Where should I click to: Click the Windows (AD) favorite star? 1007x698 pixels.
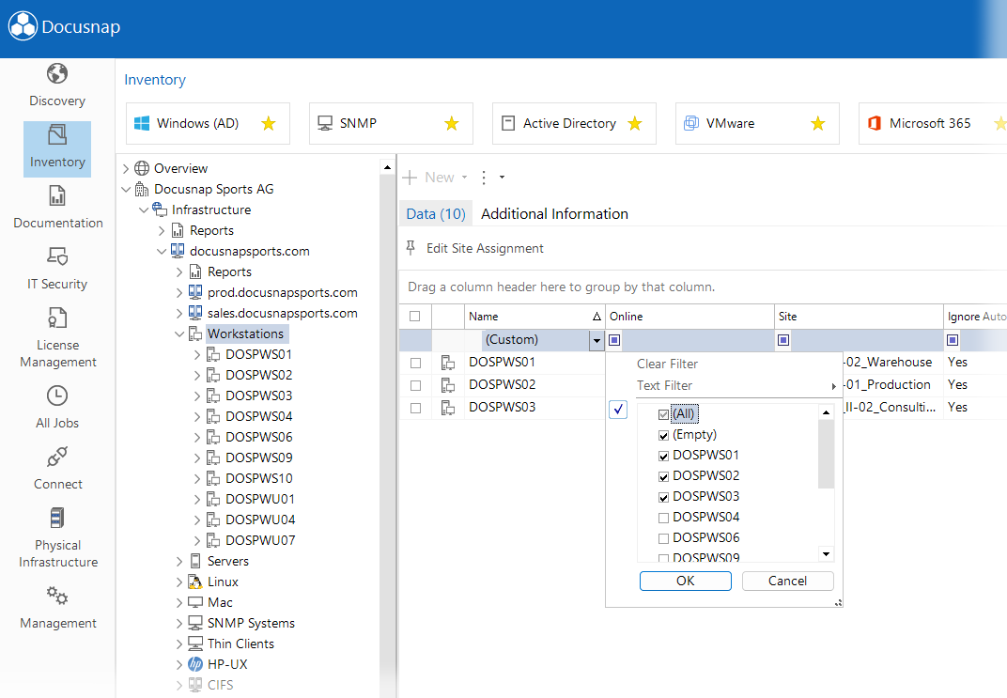click(x=269, y=123)
